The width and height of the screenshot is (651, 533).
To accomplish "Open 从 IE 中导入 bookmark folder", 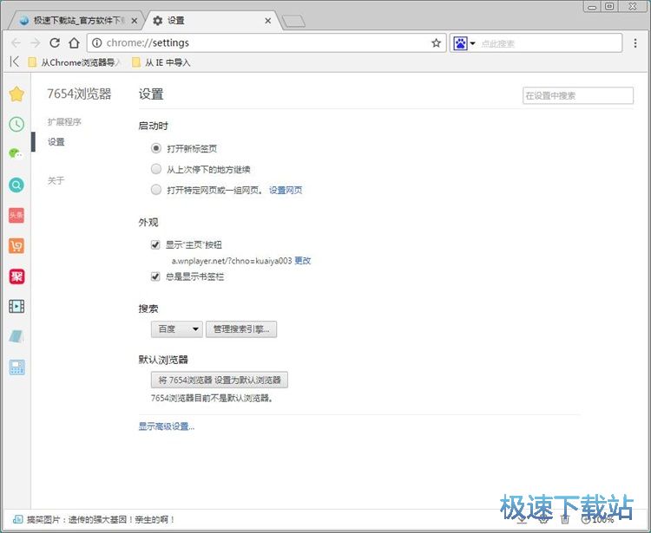I will pos(161,62).
